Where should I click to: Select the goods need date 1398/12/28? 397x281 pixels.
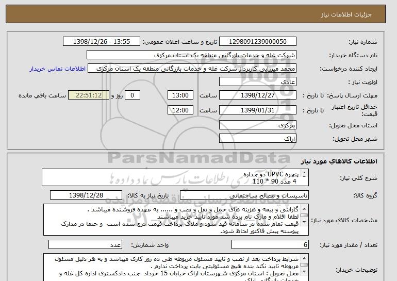86,195
